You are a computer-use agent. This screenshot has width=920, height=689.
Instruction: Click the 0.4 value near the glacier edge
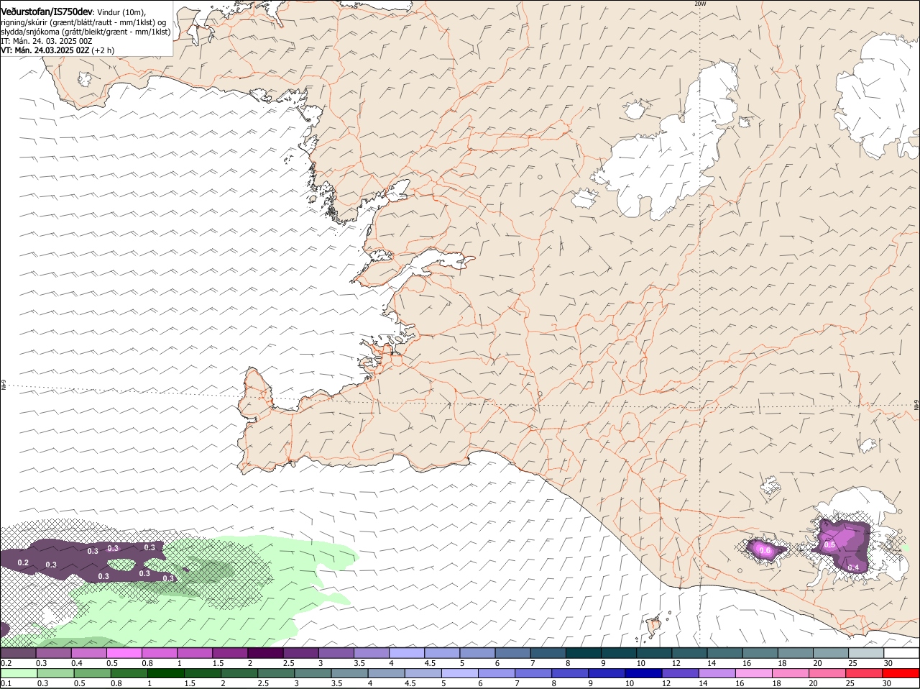853,567
